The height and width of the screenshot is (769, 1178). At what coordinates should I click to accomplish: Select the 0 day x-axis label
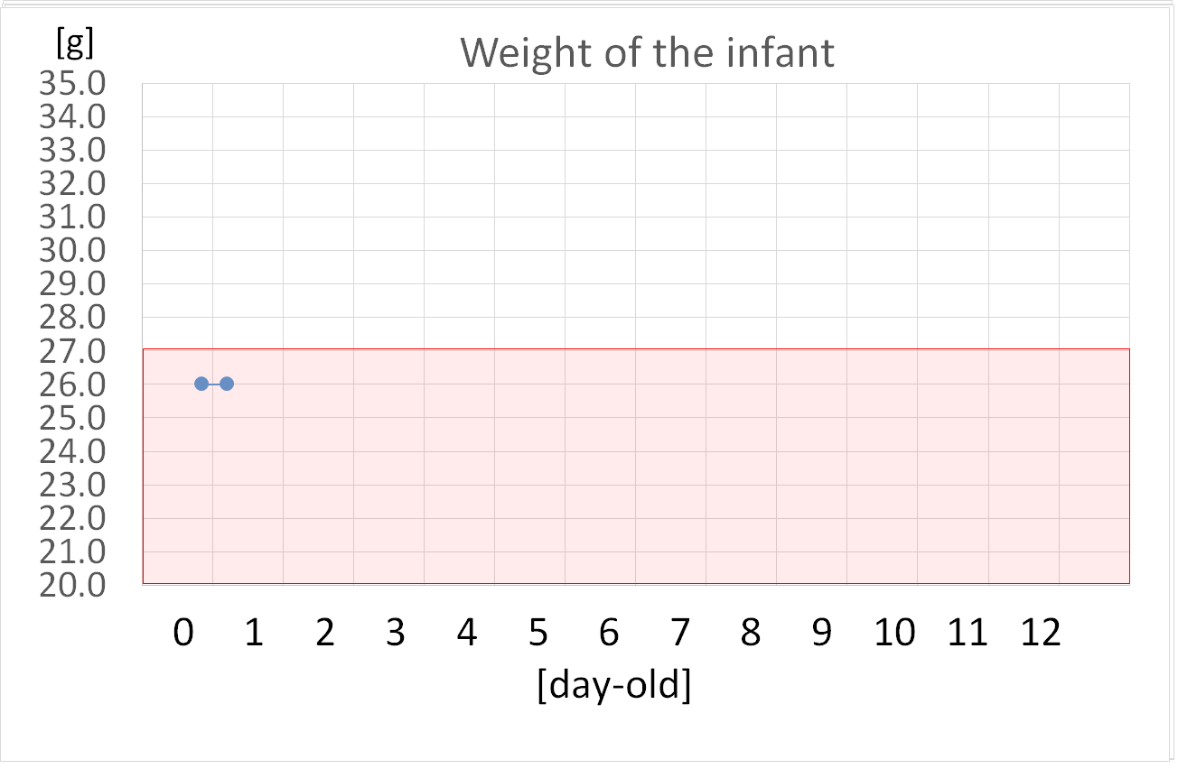pos(183,634)
